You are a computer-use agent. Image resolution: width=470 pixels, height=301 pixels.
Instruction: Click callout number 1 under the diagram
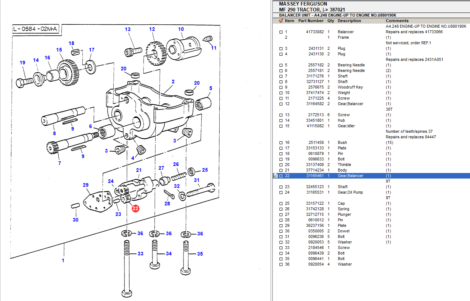tap(63, 260)
